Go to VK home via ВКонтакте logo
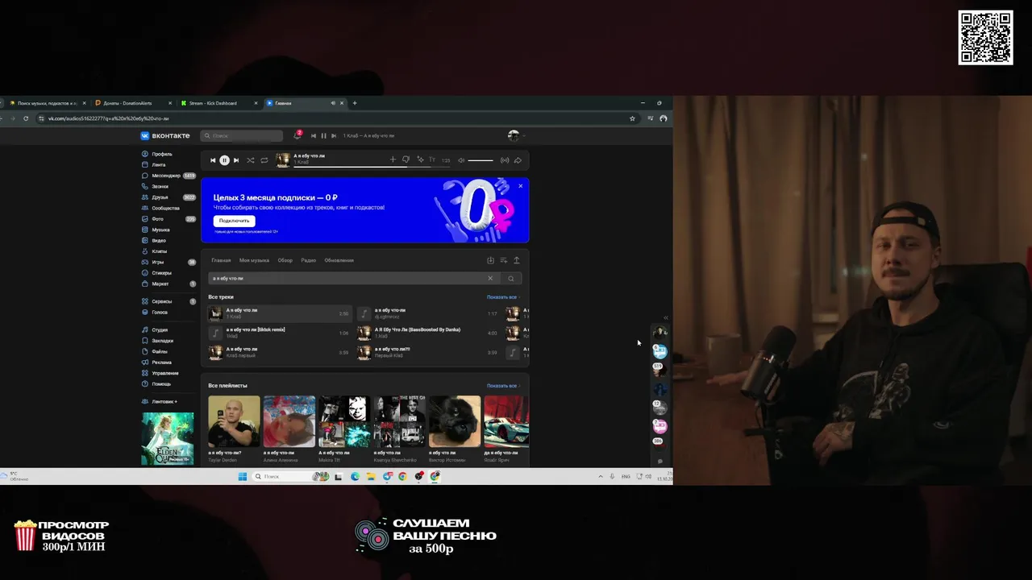This screenshot has width=1032, height=580. pyautogui.click(x=165, y=135)
